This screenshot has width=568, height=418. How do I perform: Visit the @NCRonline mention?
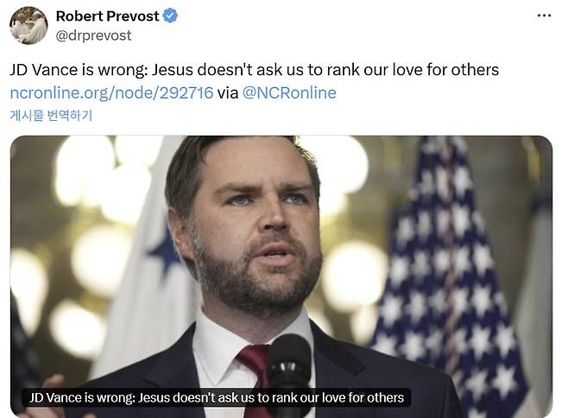click(289, 92)
